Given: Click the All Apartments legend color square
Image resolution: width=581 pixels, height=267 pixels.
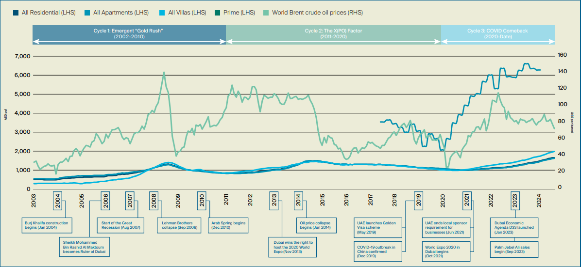Looking at the screenshot, I should pos(87,13).
